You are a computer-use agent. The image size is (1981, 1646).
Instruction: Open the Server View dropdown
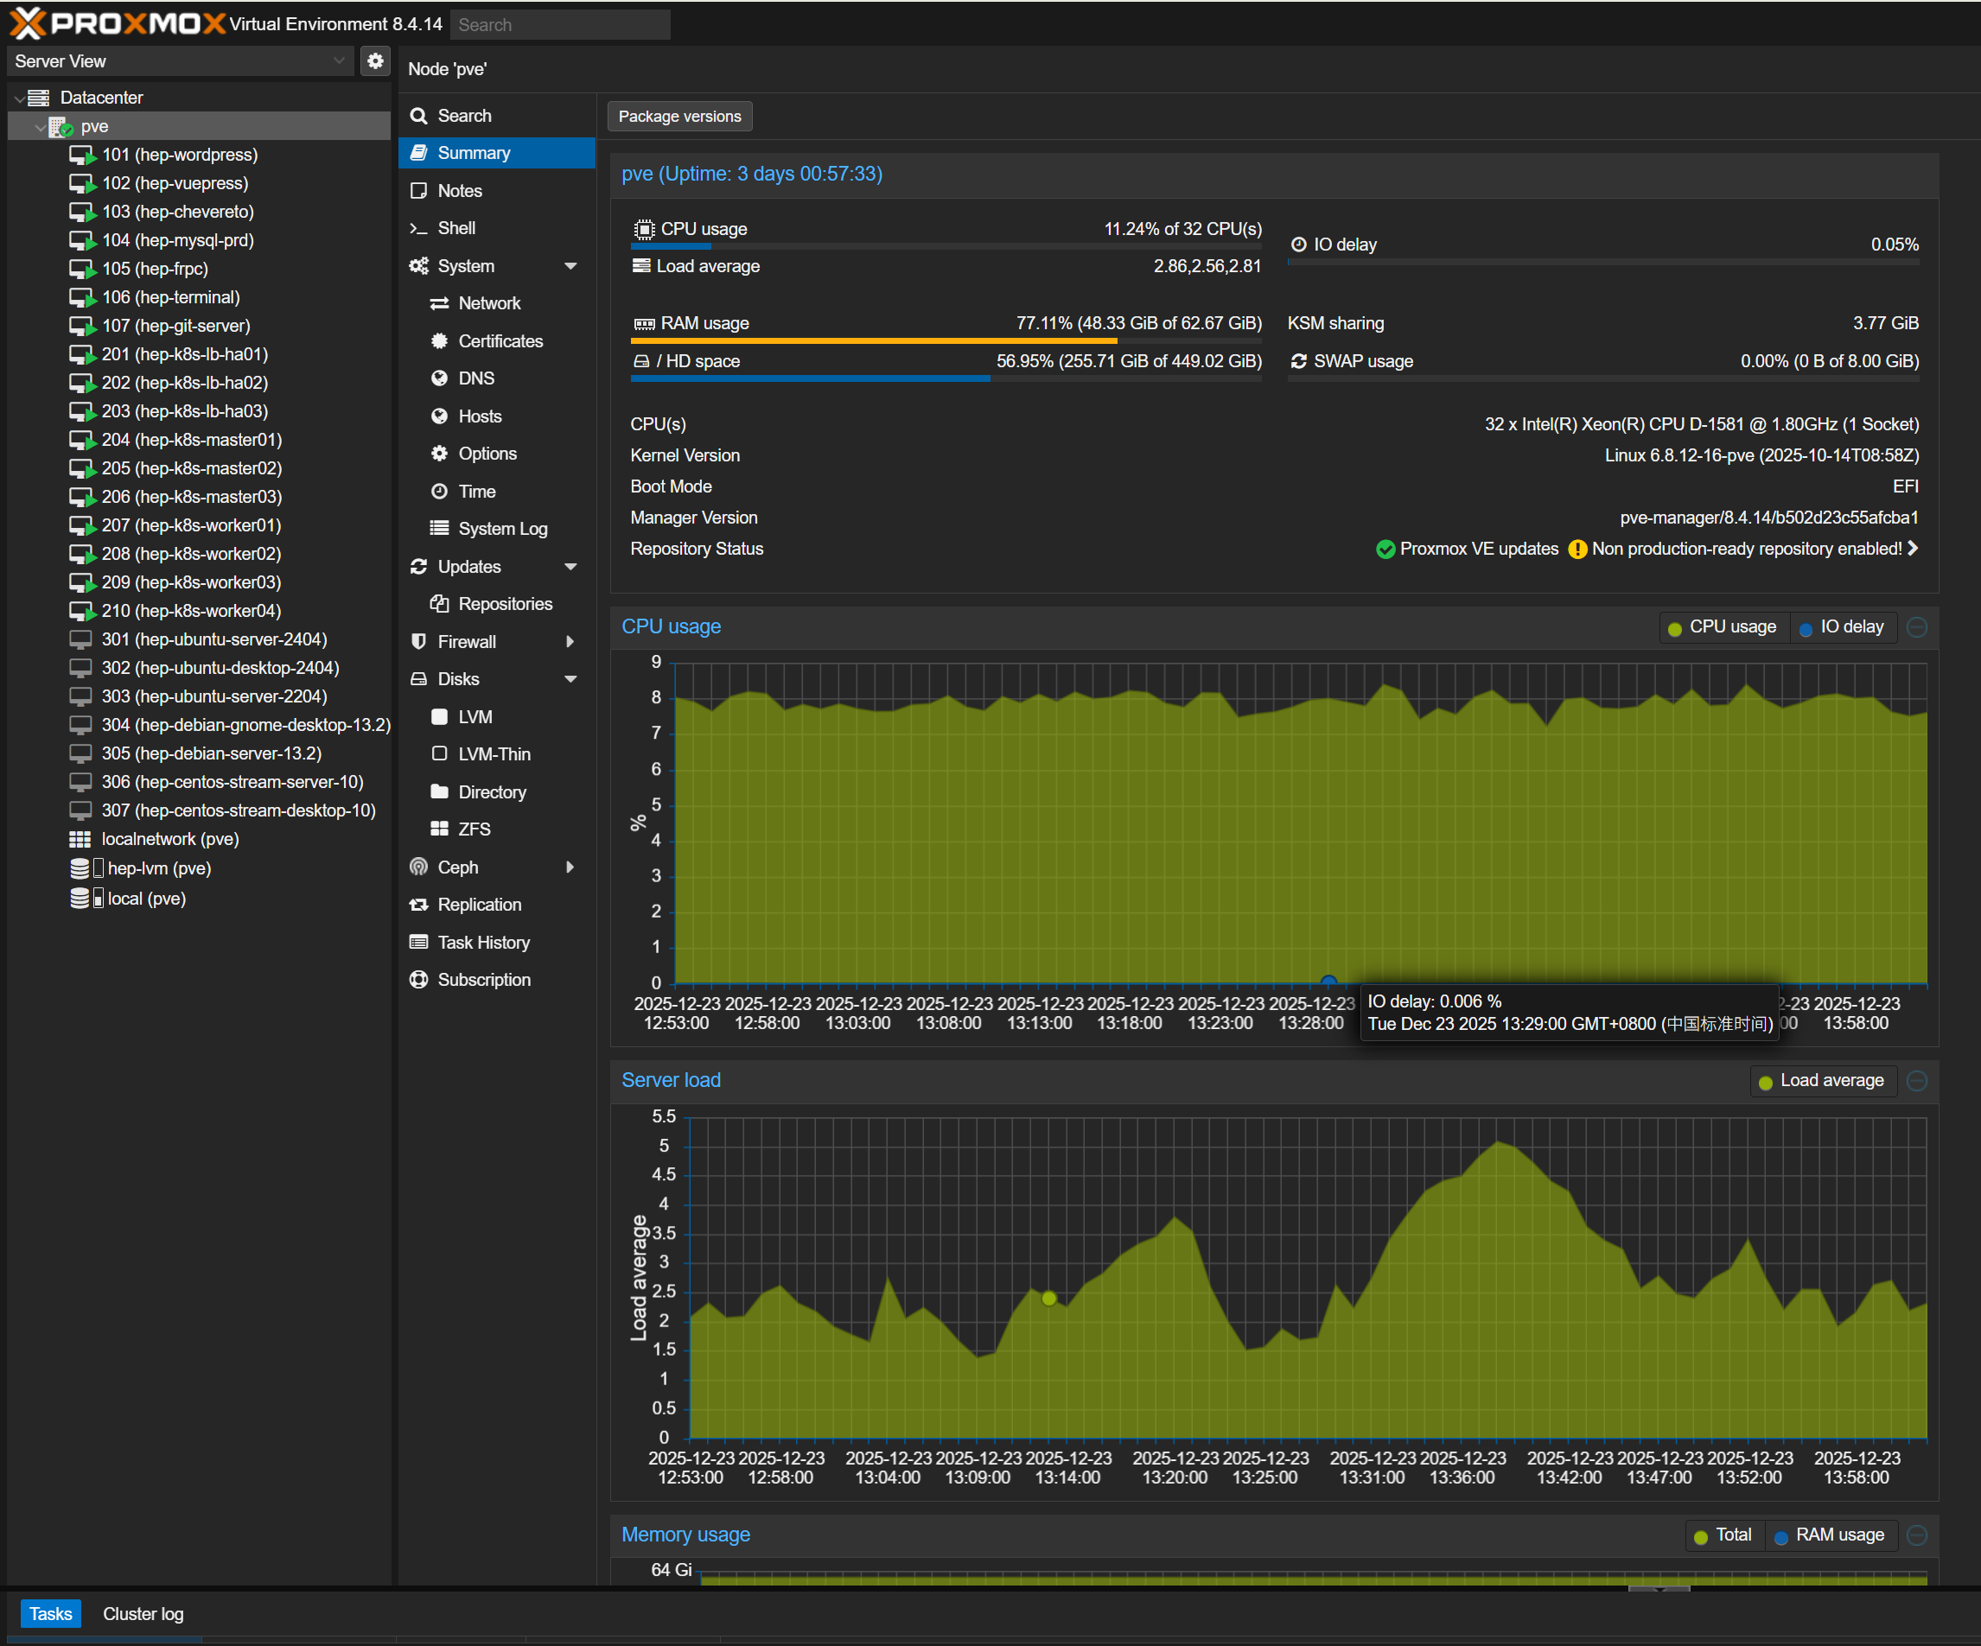point(179,61)
